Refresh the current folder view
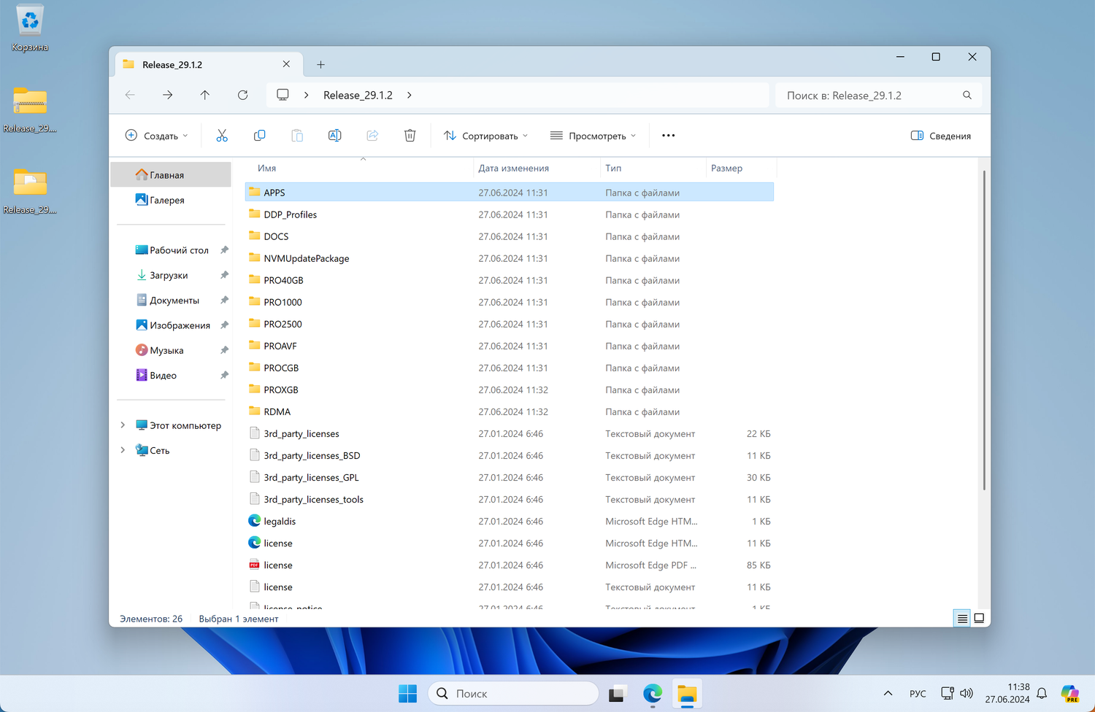Image resolution: width=1095 pixels, height=712 pixels. point(242,95)
